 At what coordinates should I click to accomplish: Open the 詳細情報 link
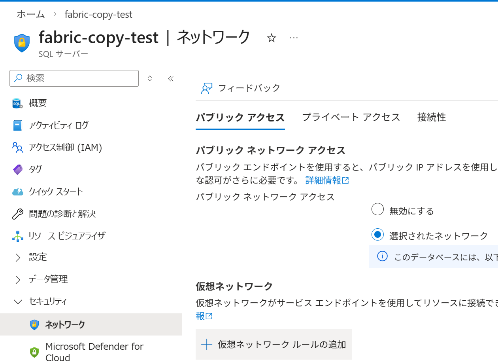(x=327, y=180)
